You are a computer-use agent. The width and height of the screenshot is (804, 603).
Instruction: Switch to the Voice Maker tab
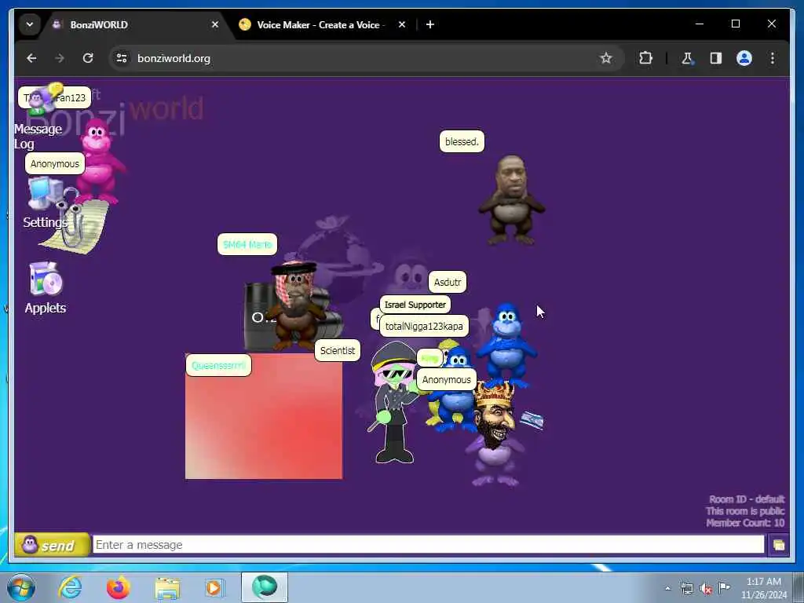[x=320, y=24]
